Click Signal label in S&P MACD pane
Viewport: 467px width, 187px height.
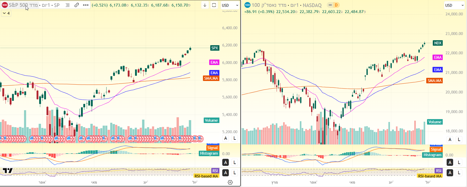213,148
